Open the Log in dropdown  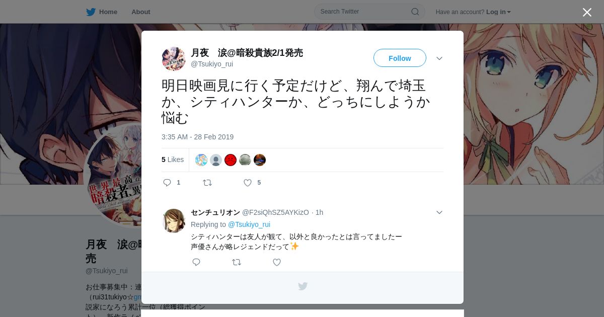pos(498,12)
